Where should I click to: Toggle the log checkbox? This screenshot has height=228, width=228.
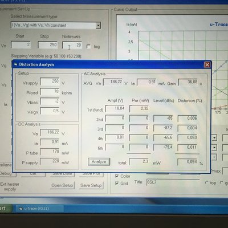(88, 46)
